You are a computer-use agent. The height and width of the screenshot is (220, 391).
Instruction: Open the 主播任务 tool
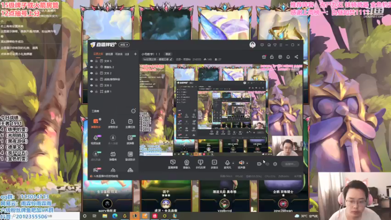pos(130,124)
